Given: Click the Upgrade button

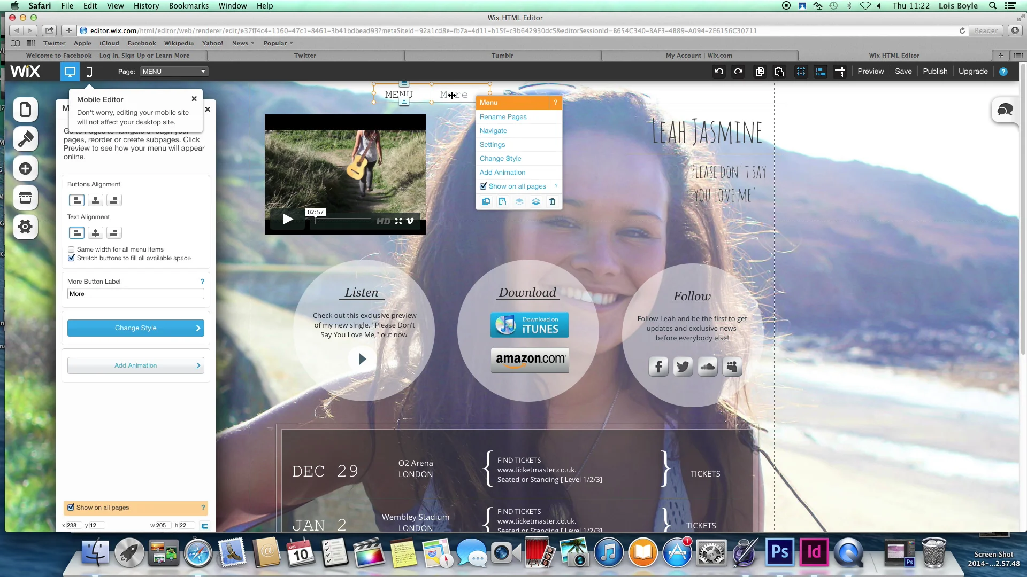Looking at the screenshot, I should tap(973, 72).
